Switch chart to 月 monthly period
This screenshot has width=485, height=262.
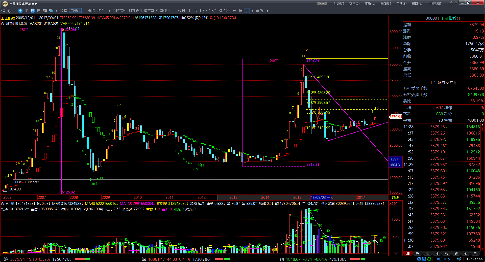point(247,11)
